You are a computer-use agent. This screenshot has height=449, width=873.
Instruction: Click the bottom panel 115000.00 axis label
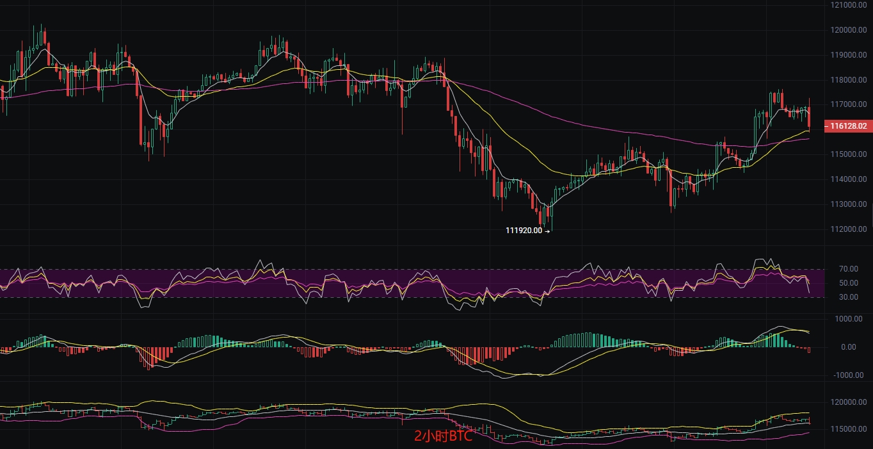pos(848,429)
